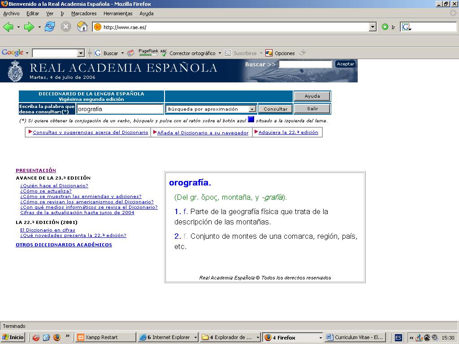The width and height of the screenshot is (459, 344).
Task: Go to the home page via house icon
Action: (82, 27)
